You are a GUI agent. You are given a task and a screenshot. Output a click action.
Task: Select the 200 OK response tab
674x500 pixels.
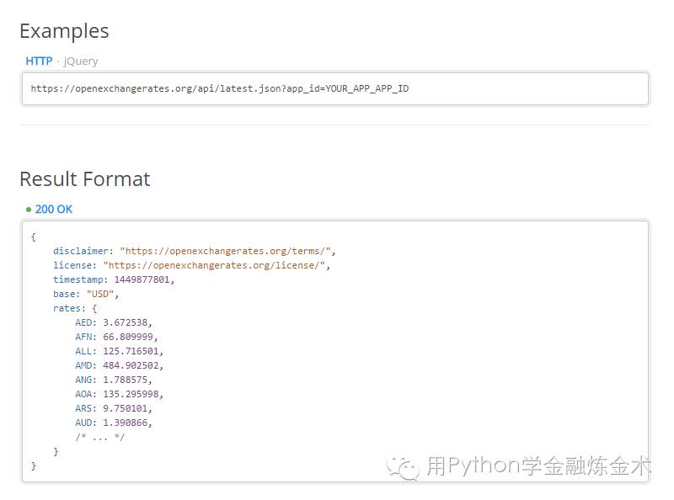pyautogui.click(x=54, y=210)
